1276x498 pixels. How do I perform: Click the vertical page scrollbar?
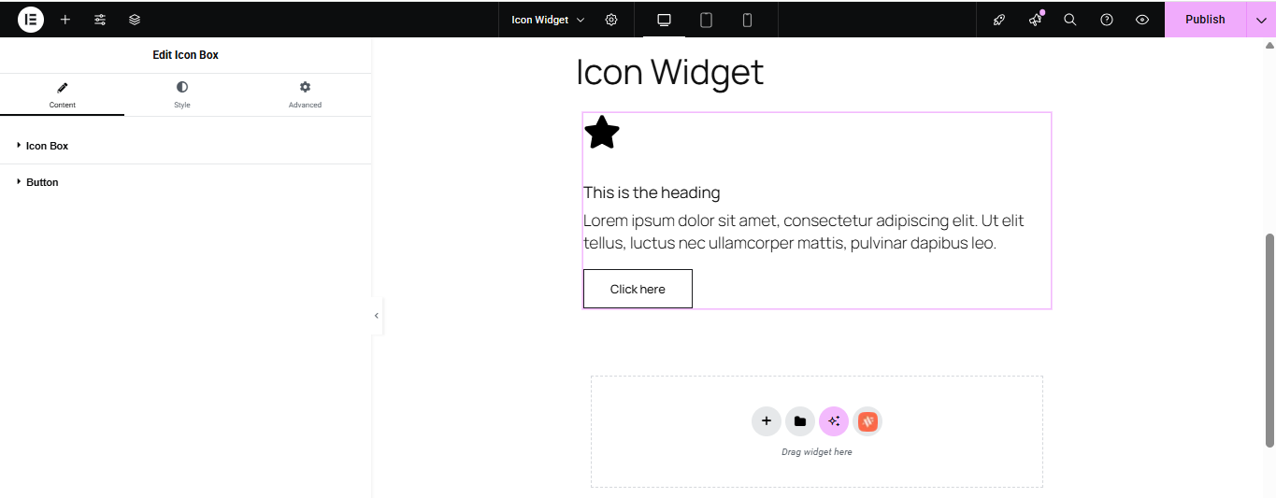point(1269,340)
